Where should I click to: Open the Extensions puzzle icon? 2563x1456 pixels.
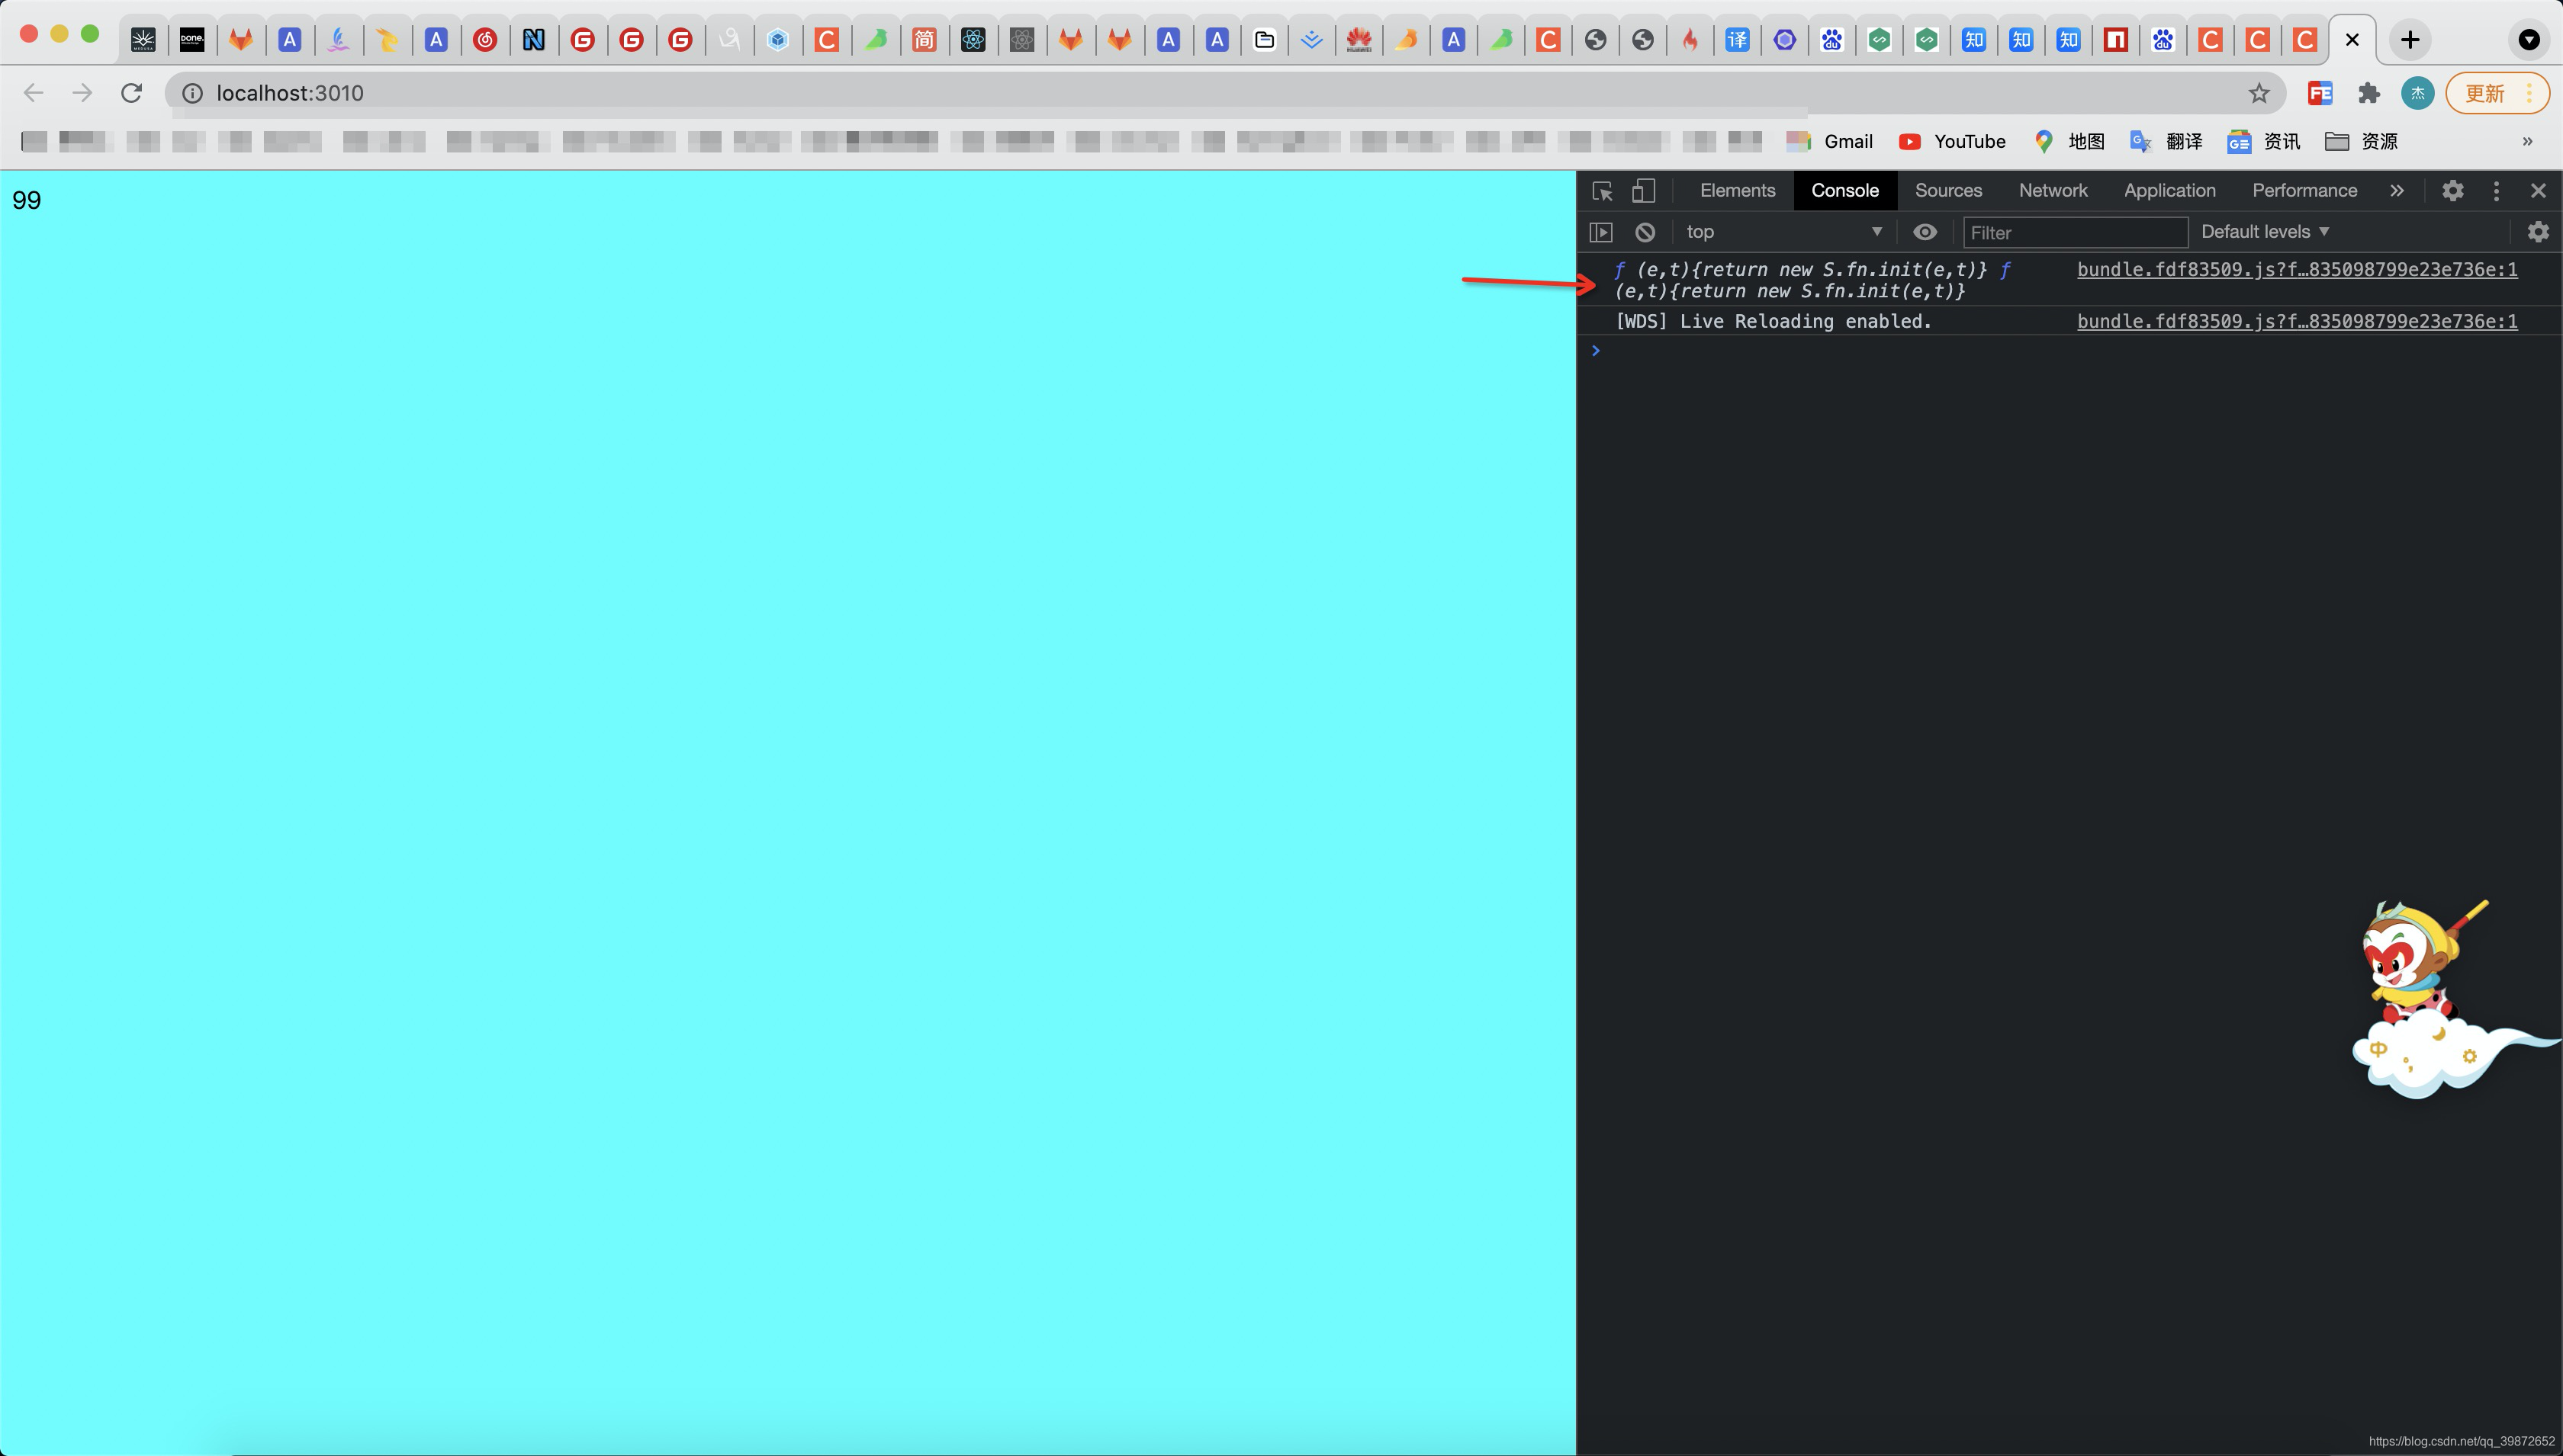(2368, 93)
